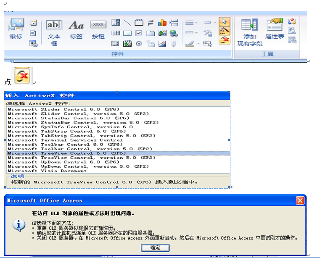The image size is (320, 258).
Task: Insert hyperlink control with globe icon
Action: click(174, 33)
